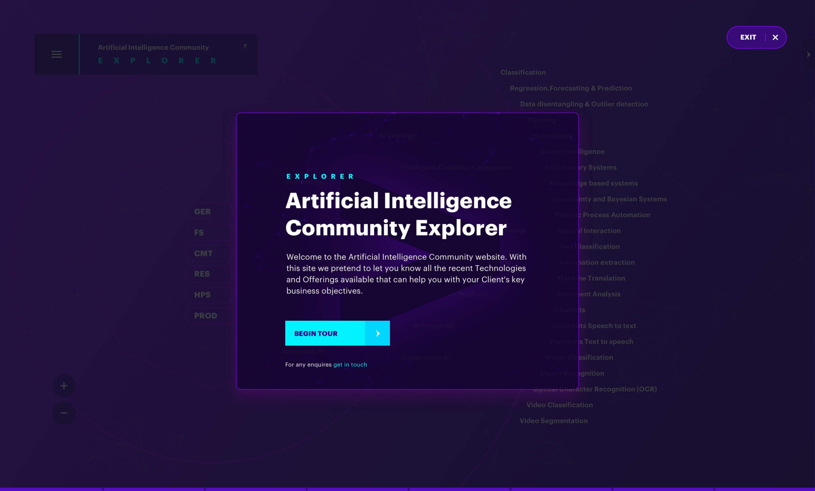Click the EXIT button label
The image size is (815, 491).
[748, 37]
